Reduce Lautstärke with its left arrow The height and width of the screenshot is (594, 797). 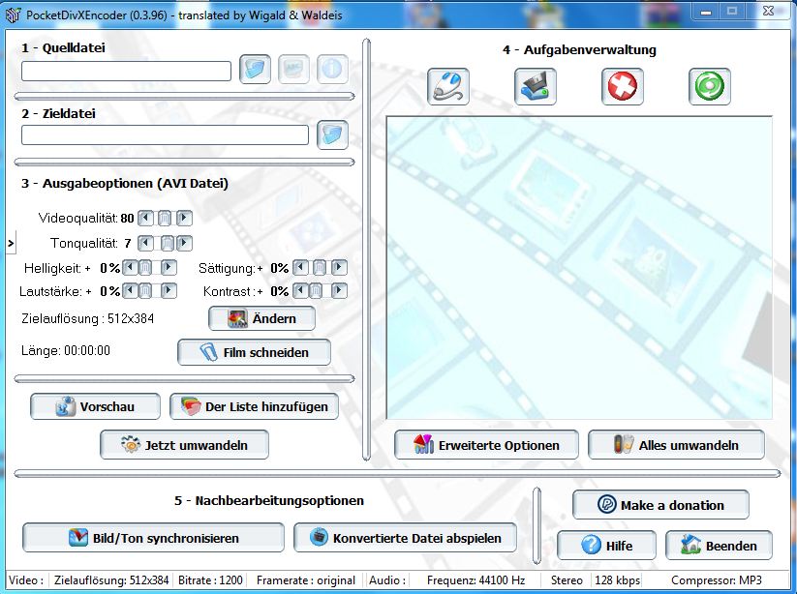[x=131, y=291]
